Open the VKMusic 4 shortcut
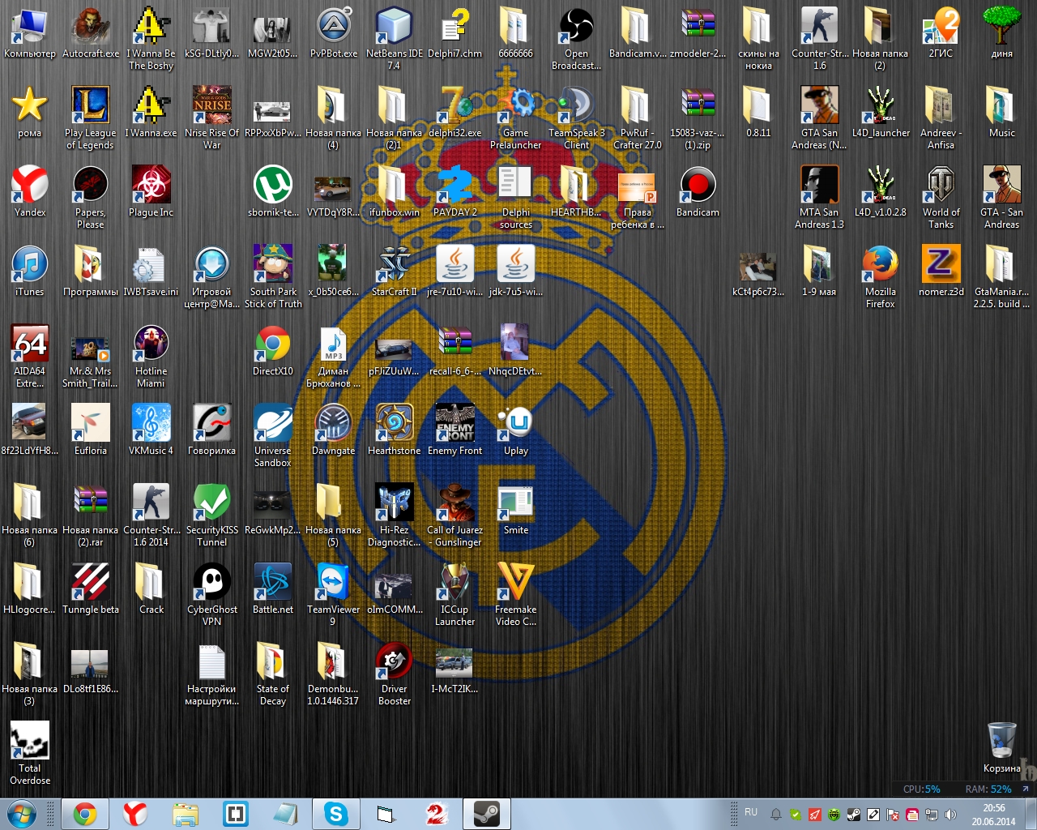 (x=151, y=430)
